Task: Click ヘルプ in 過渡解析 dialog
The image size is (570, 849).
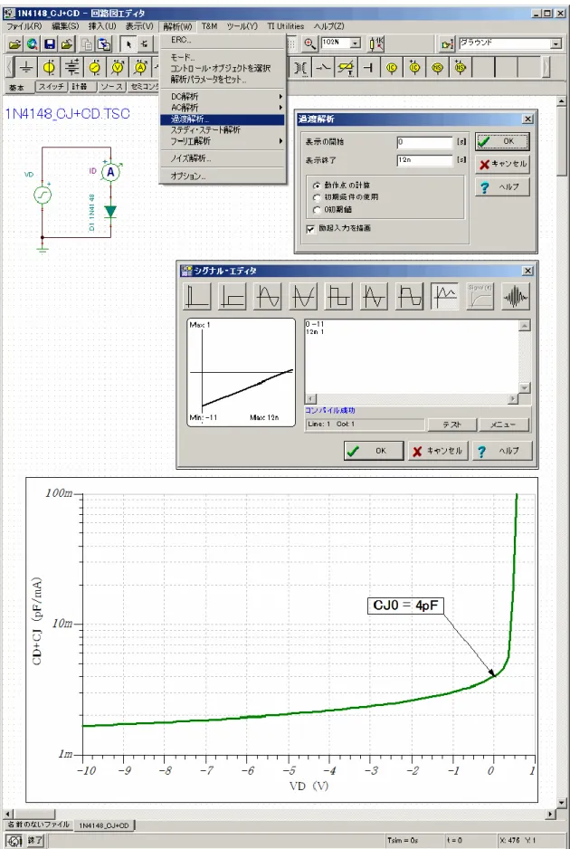Action: click(x=502, y=187)
